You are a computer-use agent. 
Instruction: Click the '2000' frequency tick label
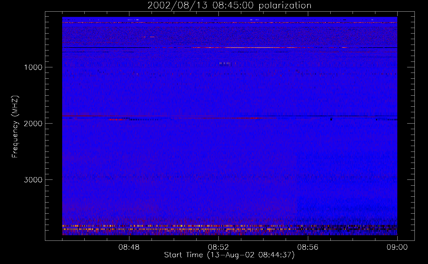[x=33, y=124]
